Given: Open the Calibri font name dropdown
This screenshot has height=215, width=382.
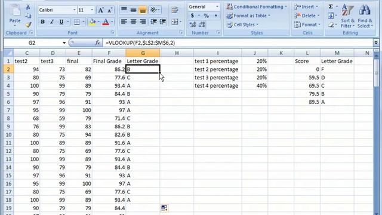Looking at the screenshot, I should coord(74,10).
